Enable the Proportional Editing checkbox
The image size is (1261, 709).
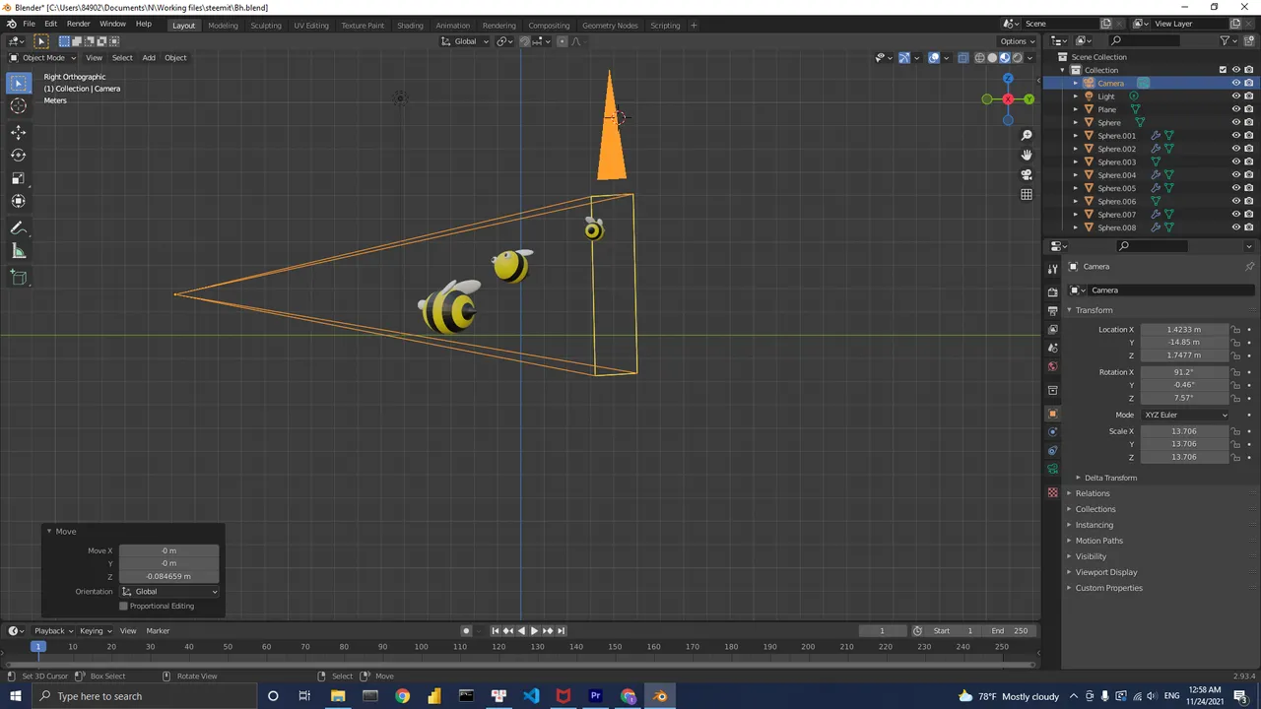pos(123,606)
